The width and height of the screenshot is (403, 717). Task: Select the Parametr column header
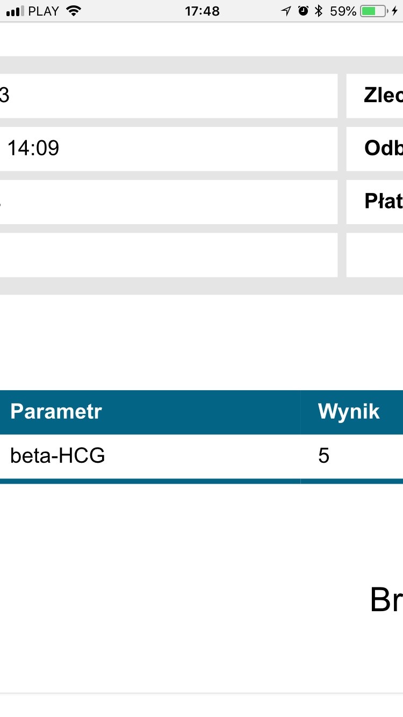click(56, 412)
